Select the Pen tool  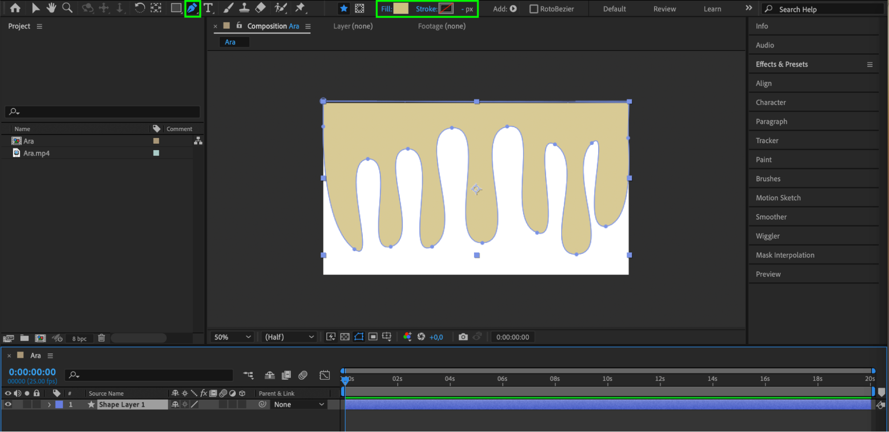tap(192, 8)
